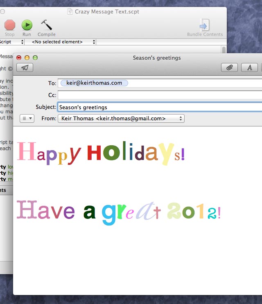The height and width of the screenshot is (304, 262).
Task: Run the AppleScript with the green play icon
Action: click(27, 25)
